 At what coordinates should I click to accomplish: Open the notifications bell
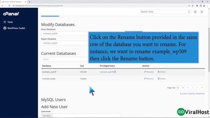195,12
